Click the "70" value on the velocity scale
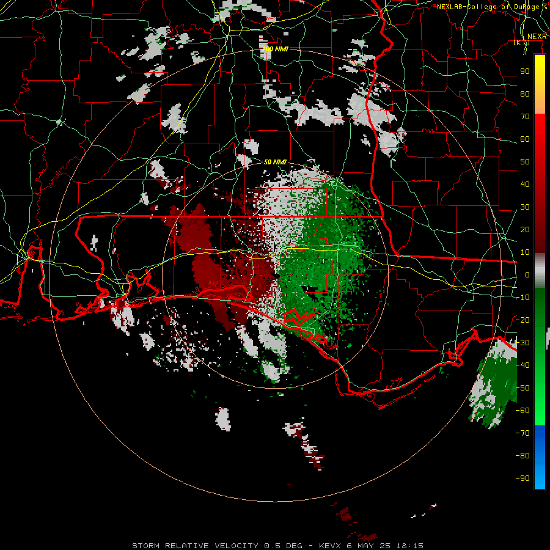 click(525, 117)
